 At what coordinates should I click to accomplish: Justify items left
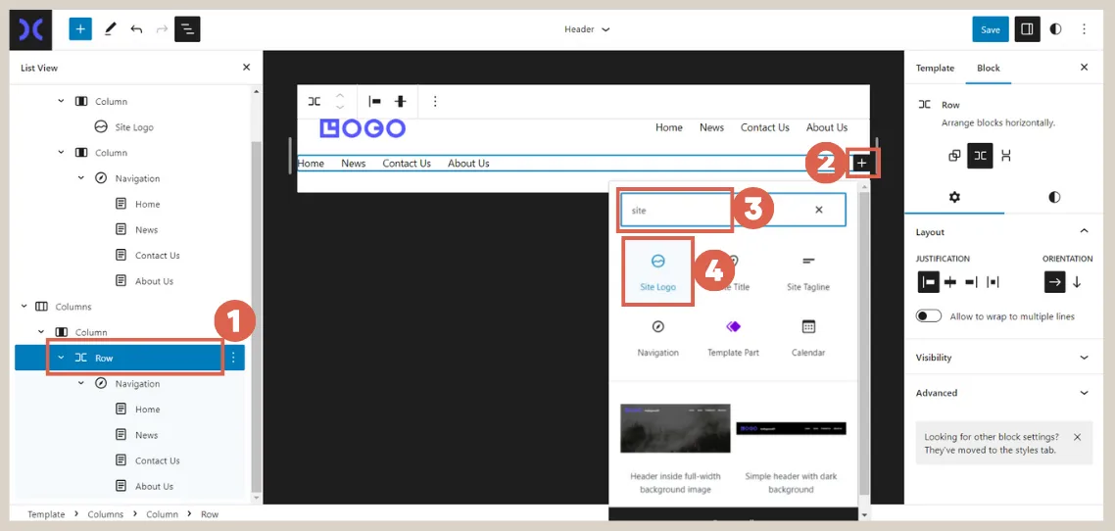coord(929,282)
